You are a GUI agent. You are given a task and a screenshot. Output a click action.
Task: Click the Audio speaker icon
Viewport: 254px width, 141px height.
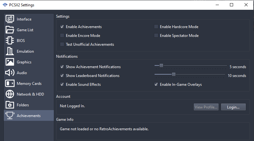pos(10,73)
